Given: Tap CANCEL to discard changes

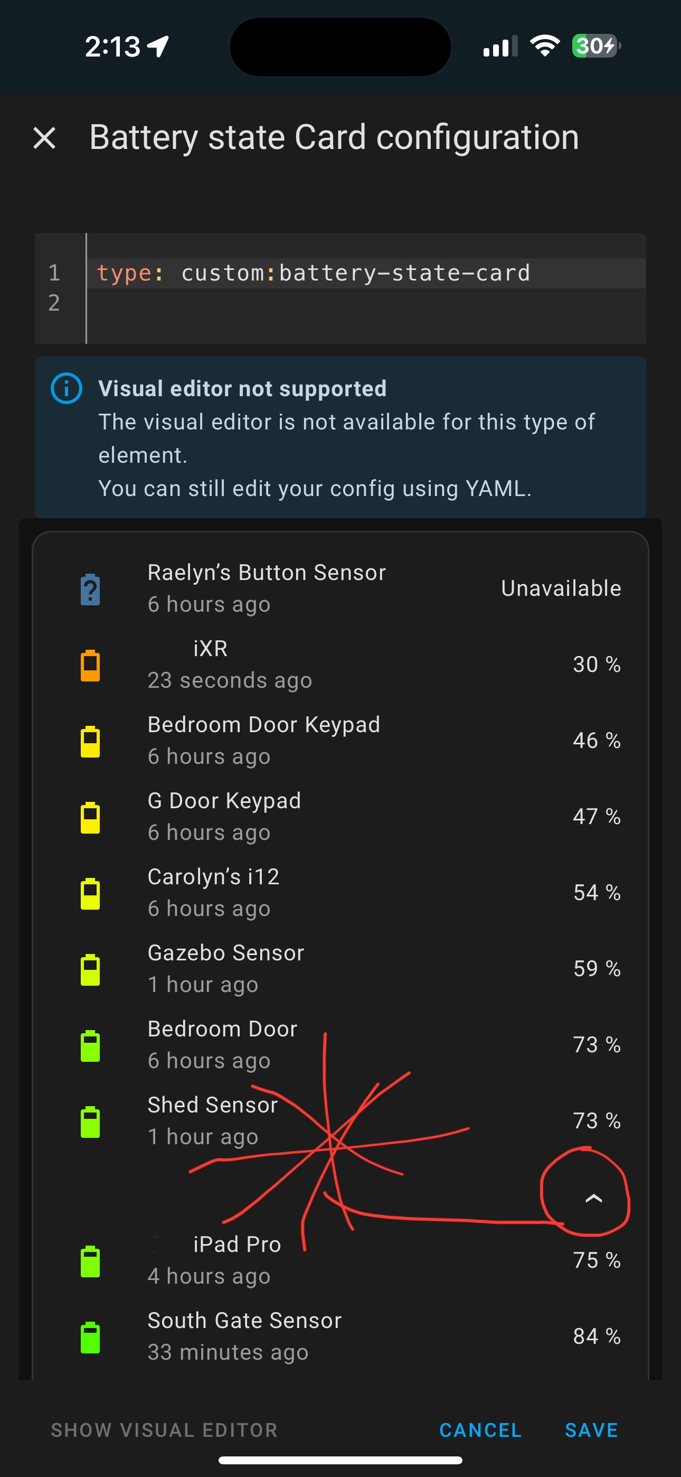Looking at the screenshot, I should 480,1429.
